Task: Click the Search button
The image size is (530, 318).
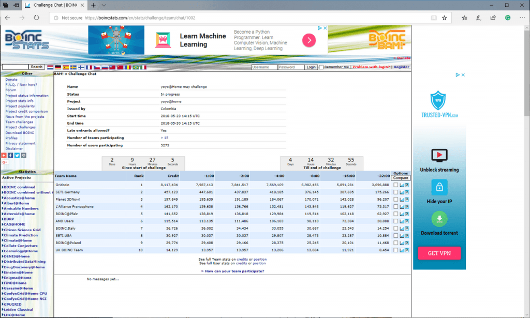Action: 37,67
